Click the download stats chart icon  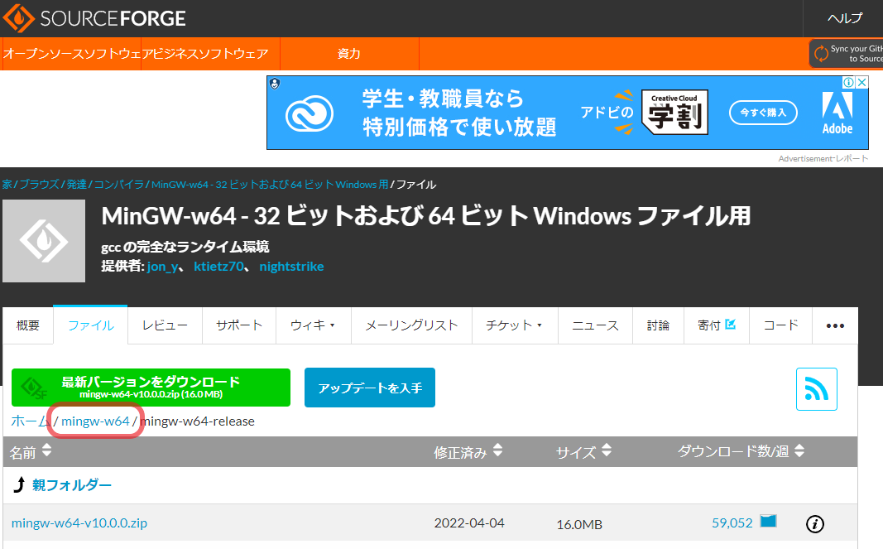pos(768,521)
